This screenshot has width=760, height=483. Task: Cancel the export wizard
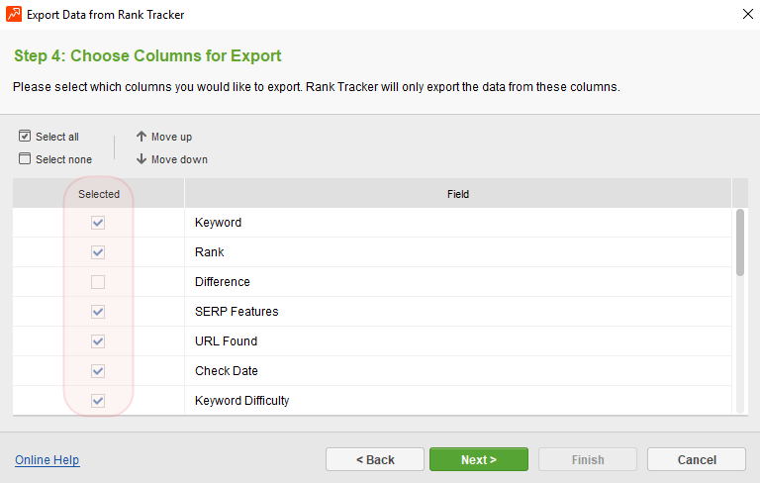697,459
